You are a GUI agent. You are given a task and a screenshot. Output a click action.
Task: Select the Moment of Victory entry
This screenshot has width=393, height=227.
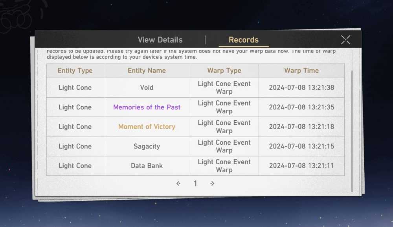[147, 127]
